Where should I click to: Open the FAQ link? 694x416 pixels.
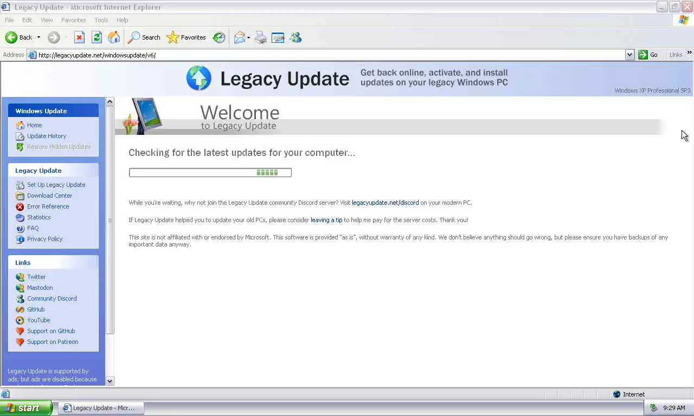33,228
